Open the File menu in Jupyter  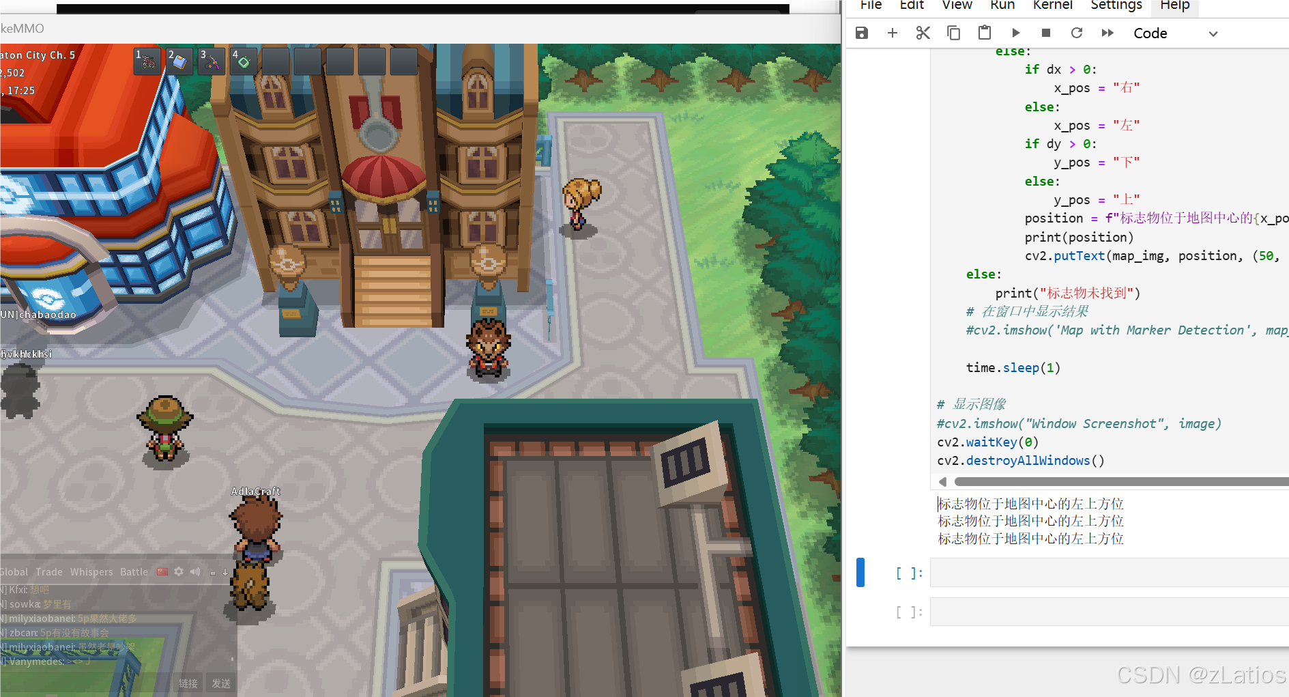pos(871,5)
